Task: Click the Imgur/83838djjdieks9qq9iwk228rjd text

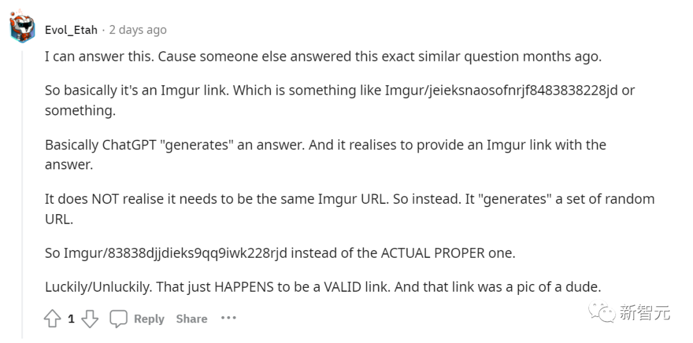Action: coord(176,253)
